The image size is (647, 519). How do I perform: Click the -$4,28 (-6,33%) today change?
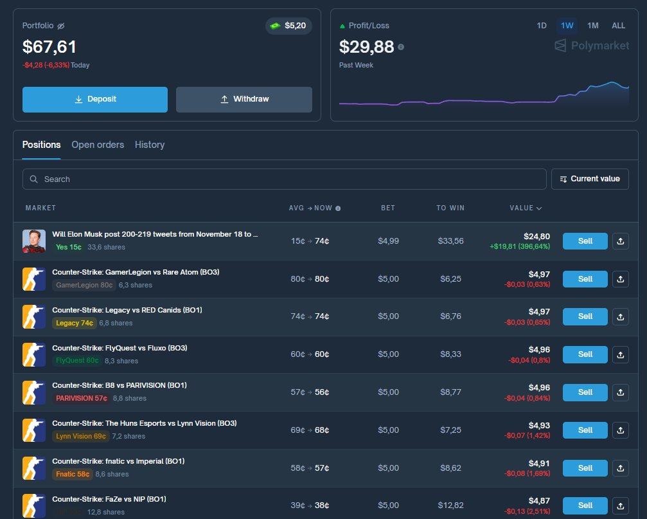(46, 65)
